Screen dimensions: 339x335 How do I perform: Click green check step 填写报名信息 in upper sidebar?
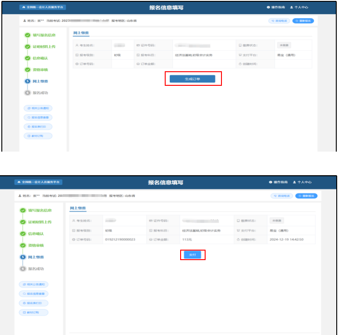click(x=41, y=35)
